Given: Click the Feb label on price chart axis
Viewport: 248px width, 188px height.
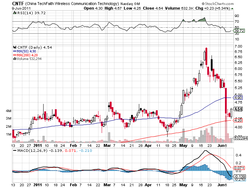Looking at the screenshot, I should [73, 145].
